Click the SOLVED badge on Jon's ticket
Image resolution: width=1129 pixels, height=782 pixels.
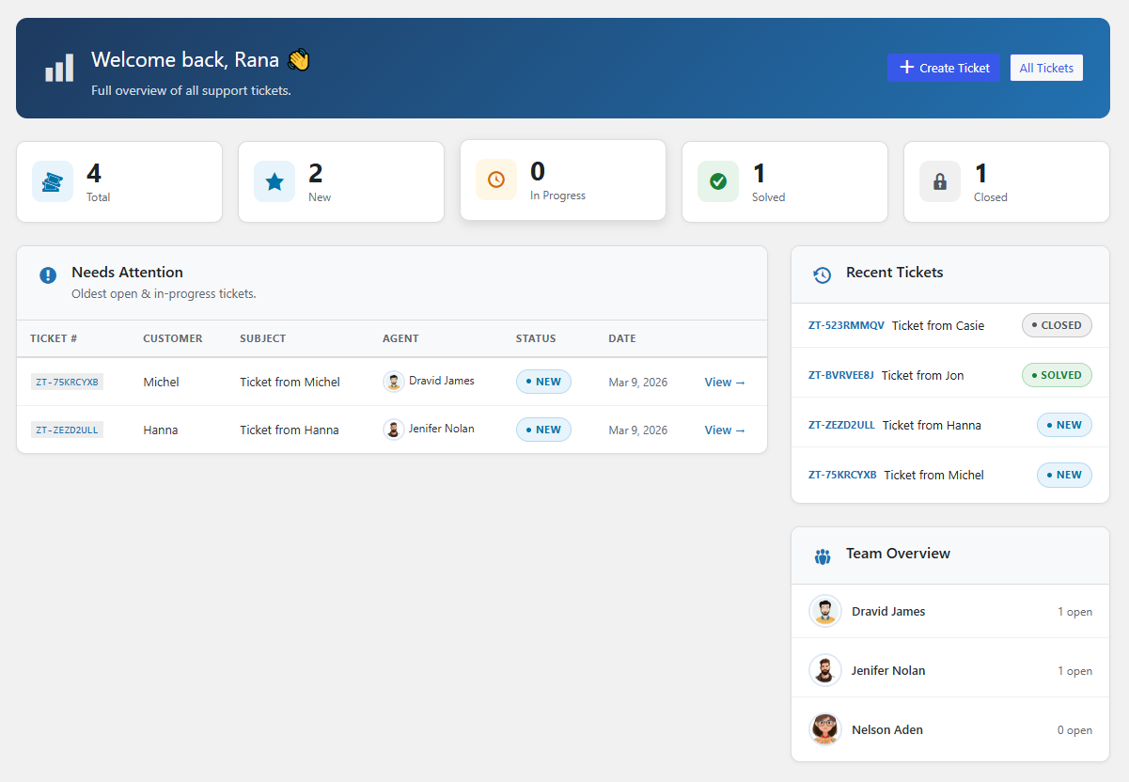point(1057,374)
